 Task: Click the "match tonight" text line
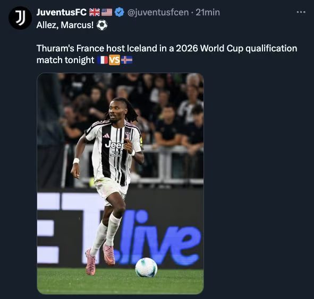click(x=65, y=60)
